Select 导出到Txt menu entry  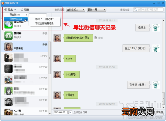click(16, 15)
